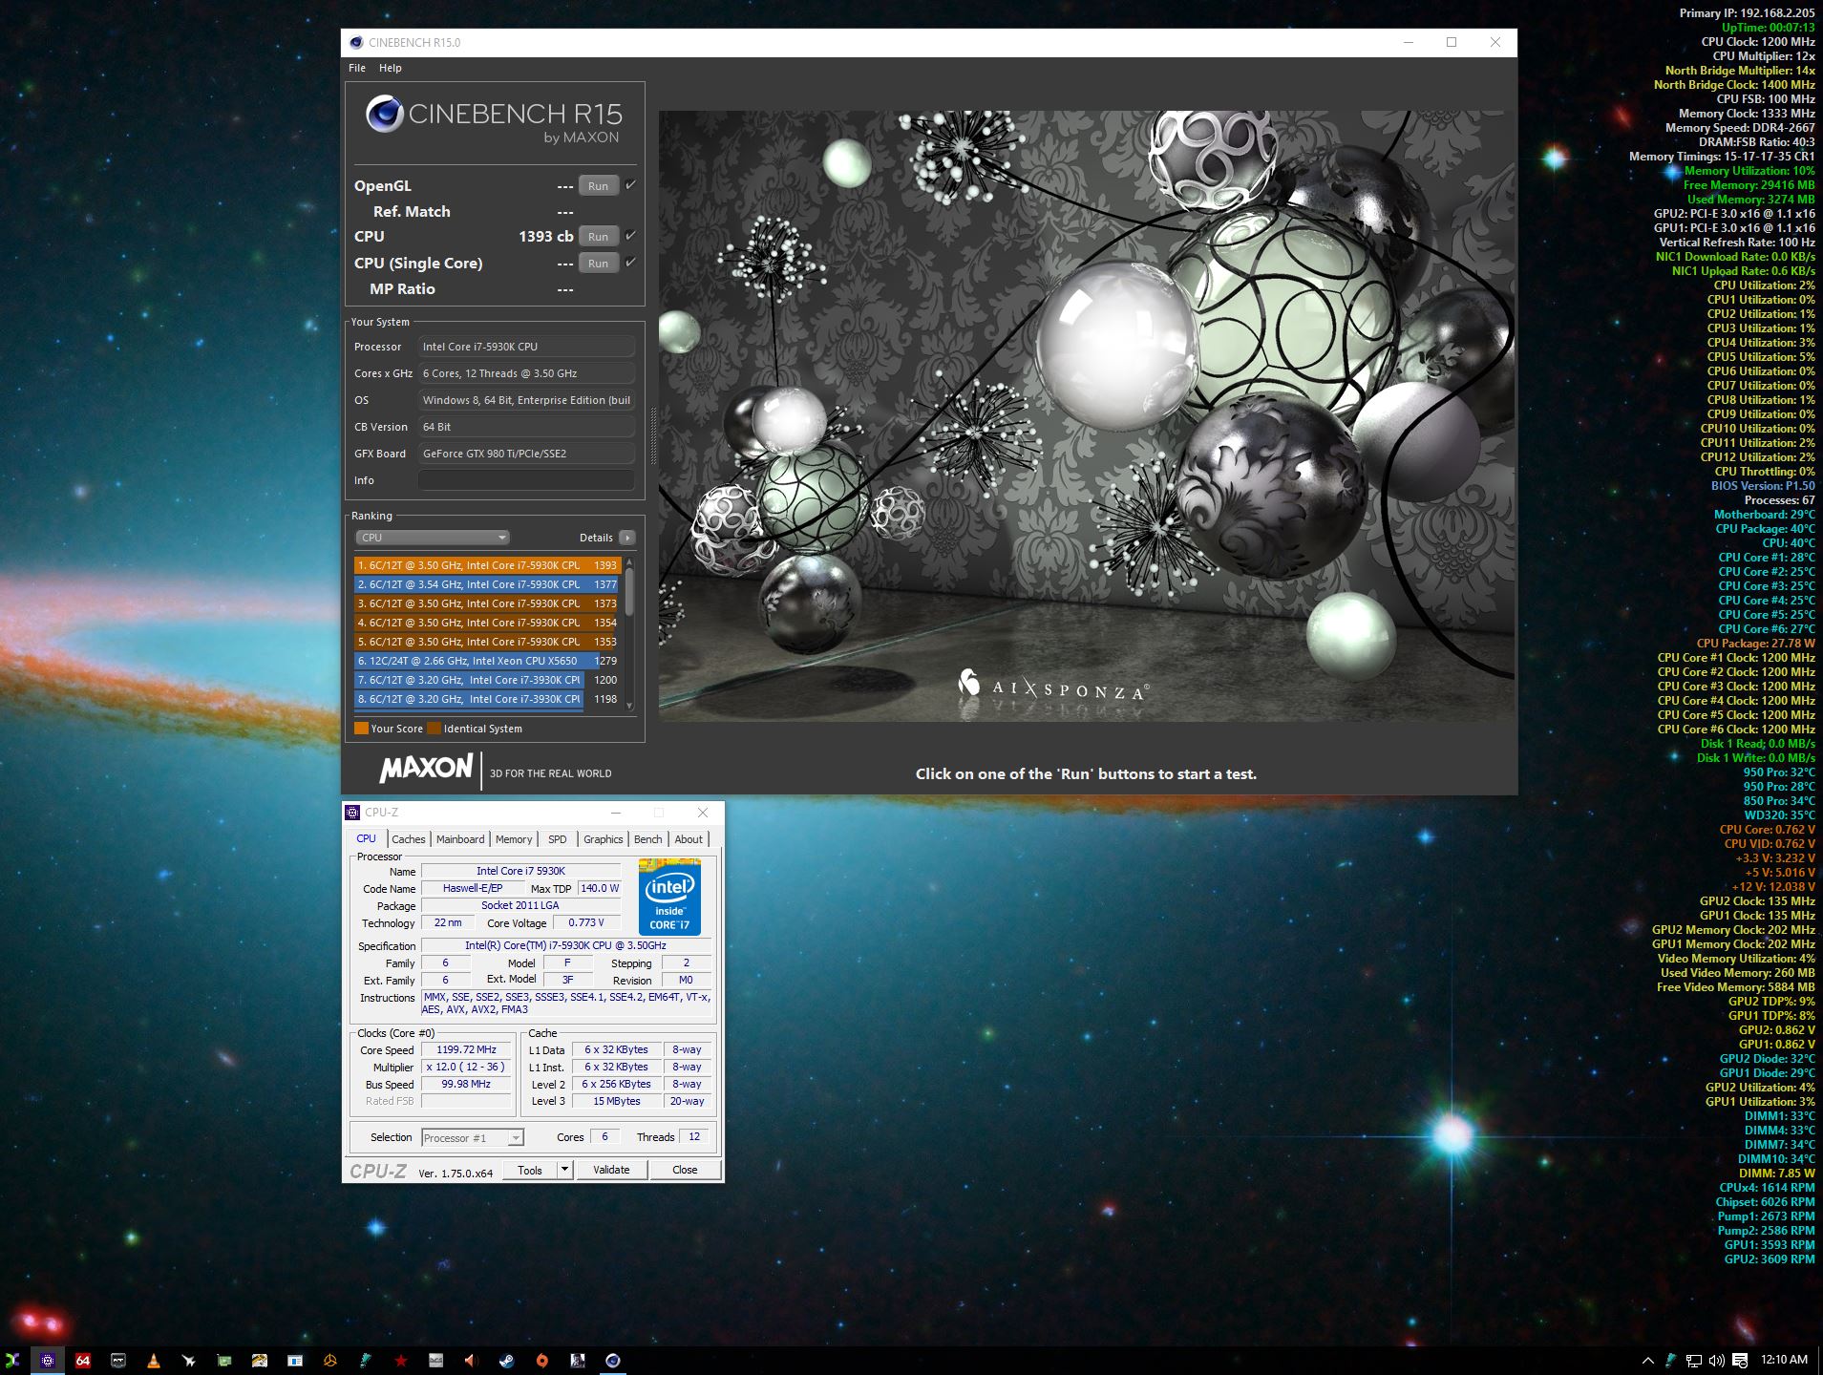Screen dimensions: 1823x1375
Task: Switch to the CPU tab in CPU-Z
Action: pyautogui.click(x=367, y=838)
